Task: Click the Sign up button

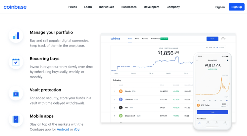Action: (236, 7)
